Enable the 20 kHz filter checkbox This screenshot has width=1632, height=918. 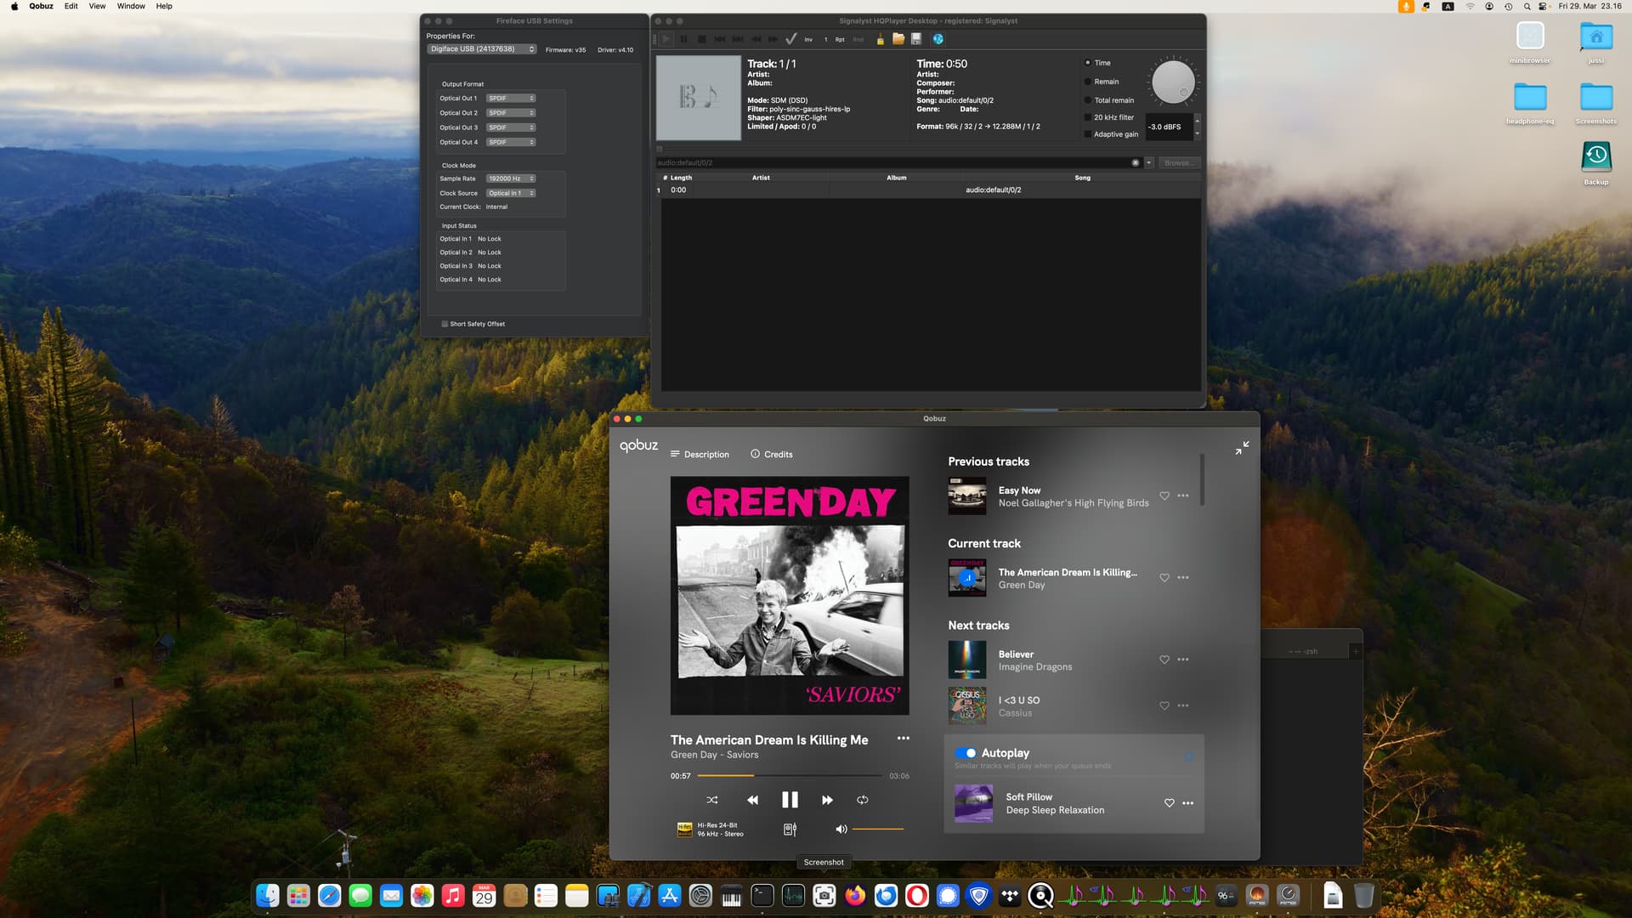pyautogui.click(x=1088, y=117)
